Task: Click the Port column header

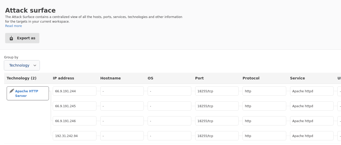Action: (199, 78)
